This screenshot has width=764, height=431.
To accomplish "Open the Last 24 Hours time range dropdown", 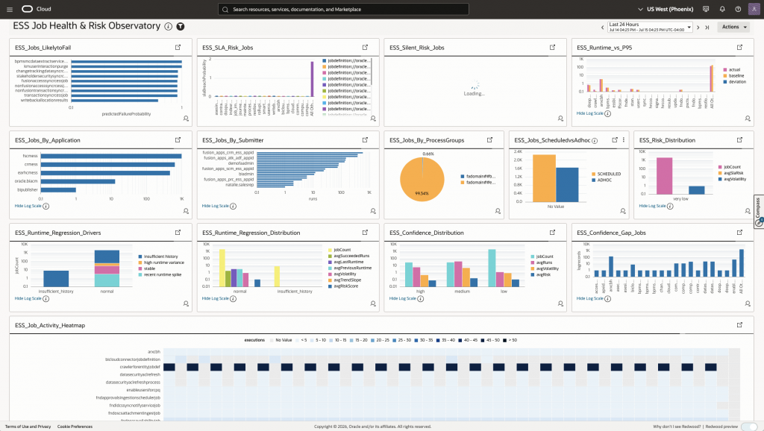I will coord(650,27).
